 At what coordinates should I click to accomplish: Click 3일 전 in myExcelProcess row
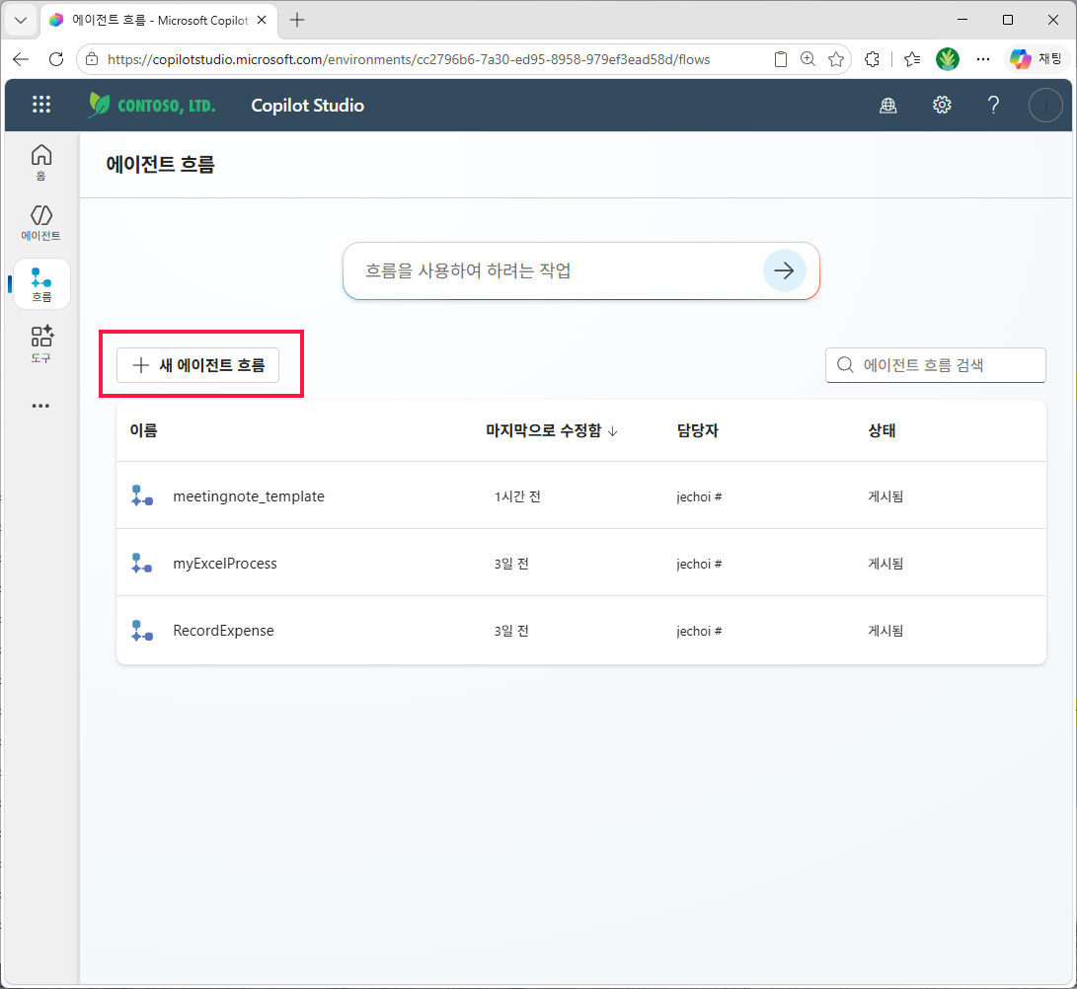[x=511, y=564]
